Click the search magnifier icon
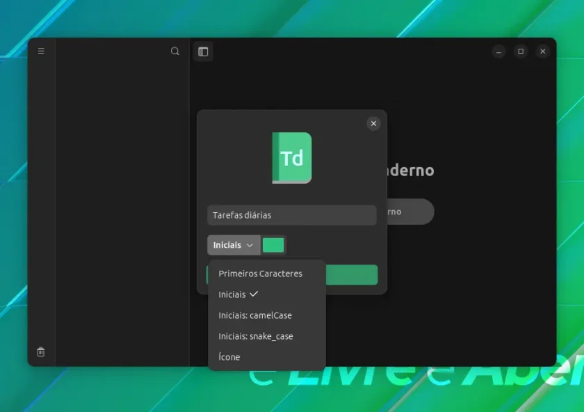 pos(175,51)
